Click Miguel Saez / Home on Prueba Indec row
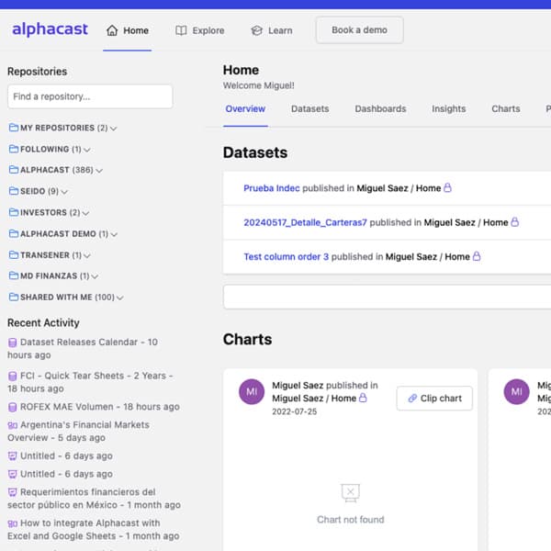 click(399, 188)
